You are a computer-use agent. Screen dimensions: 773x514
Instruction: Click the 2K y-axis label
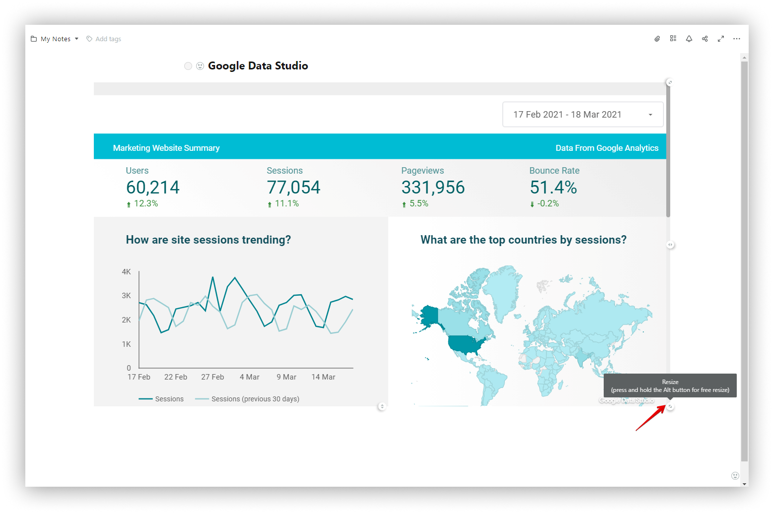click(127, 320)
